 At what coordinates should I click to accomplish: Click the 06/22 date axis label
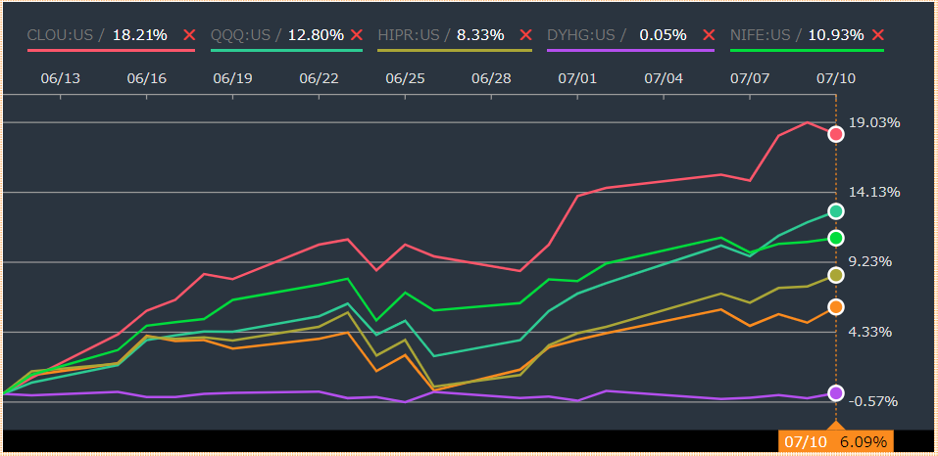pos(319,79)
